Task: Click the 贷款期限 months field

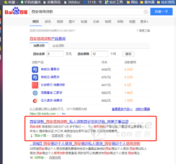Action: [99, 54]
